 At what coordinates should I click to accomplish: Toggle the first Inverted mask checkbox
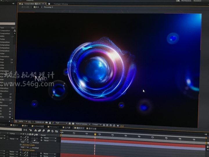[31, 143]
